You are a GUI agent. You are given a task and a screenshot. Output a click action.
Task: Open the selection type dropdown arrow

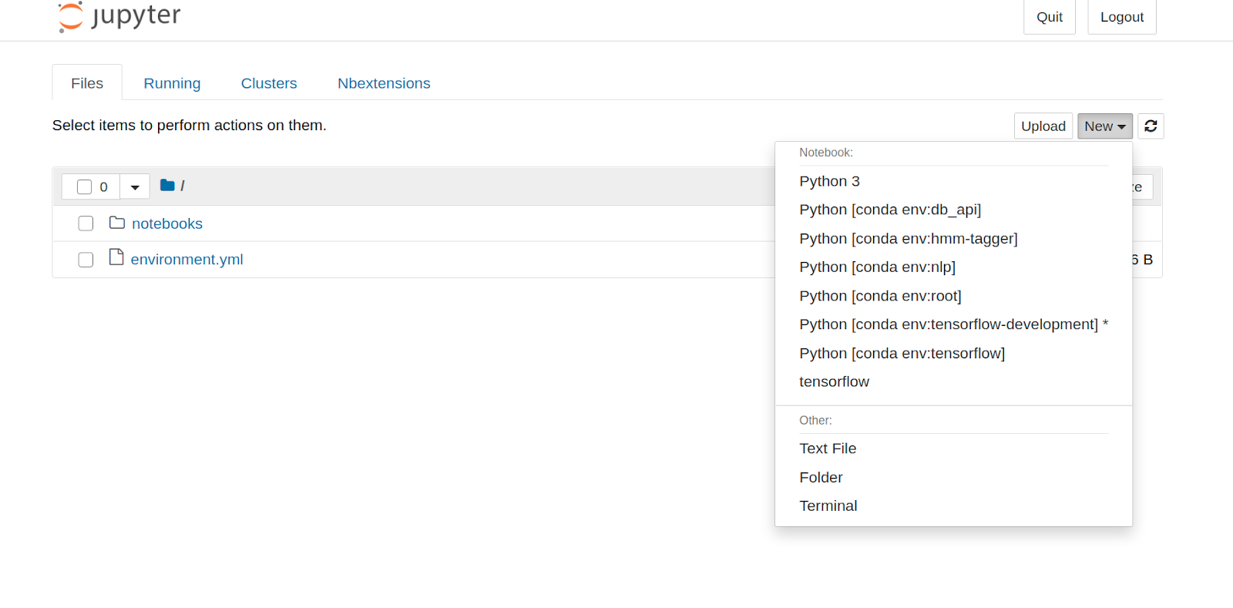point(135,187)
